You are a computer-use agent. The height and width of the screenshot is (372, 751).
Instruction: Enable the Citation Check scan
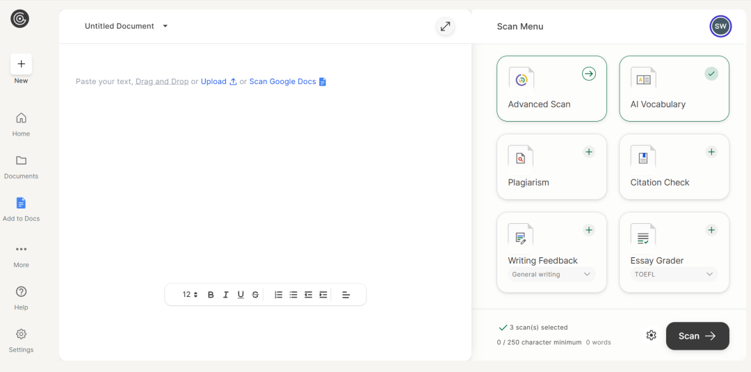[x=711, y=152]
